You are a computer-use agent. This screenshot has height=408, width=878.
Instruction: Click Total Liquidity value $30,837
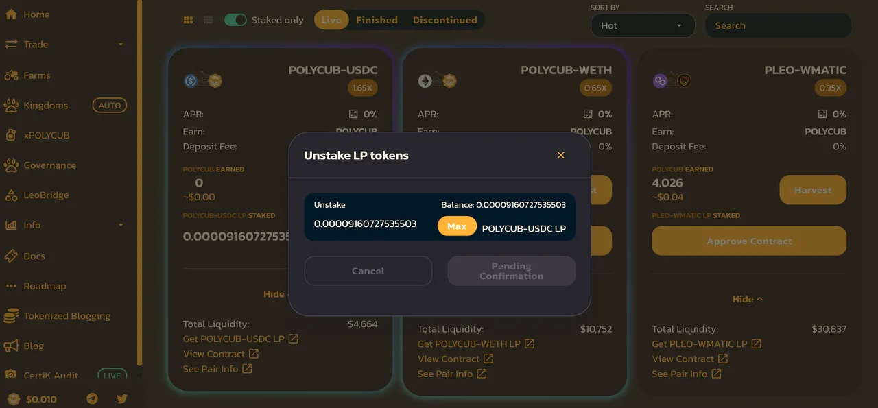coord(829,329)
